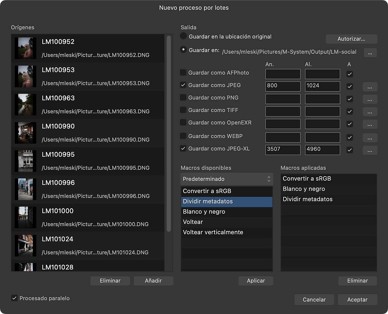This screenshot has height=314, width=388.
Task: Uncheck 'Guardar como JPEG-XL' checkbox
Action: [x=183, y=148]
